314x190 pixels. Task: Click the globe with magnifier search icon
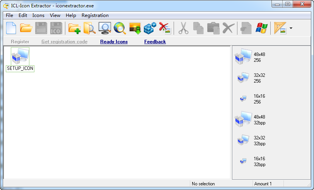[120, 28]
